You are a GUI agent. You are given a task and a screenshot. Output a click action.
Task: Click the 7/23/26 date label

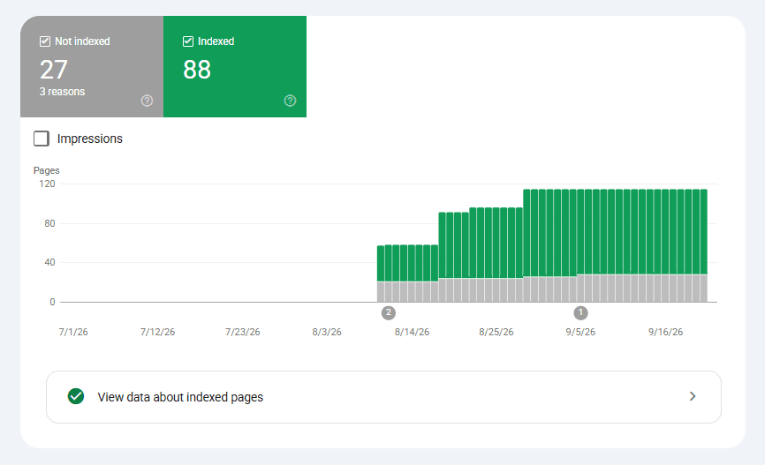click(242, 332)
